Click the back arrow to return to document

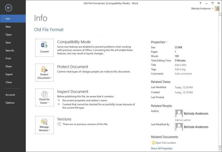coord(8,8)
